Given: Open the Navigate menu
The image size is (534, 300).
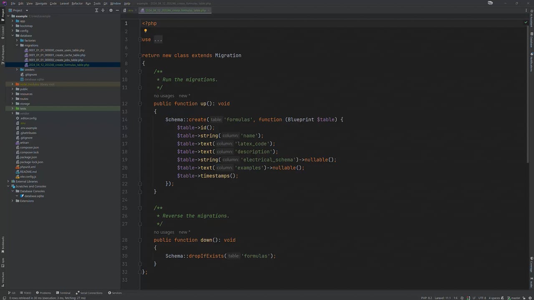Looking at the screenshot, I should click(x=41, y=3).
